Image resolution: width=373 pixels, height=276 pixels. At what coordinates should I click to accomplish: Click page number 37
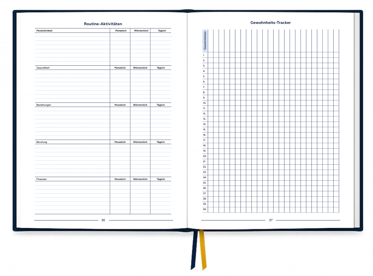(x=271, y=220)
